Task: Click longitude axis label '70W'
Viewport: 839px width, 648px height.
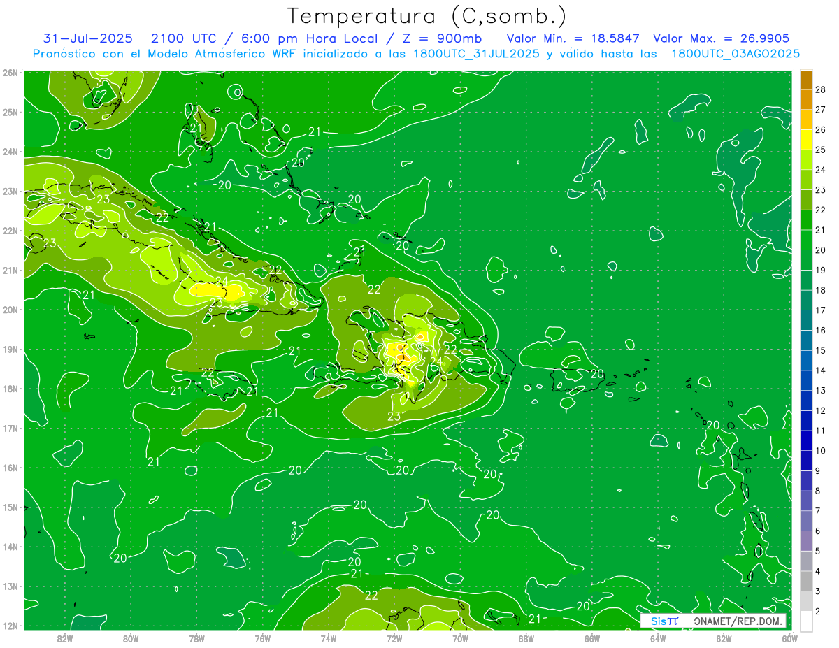Action: pyautogui.click(x=459, y=638)
